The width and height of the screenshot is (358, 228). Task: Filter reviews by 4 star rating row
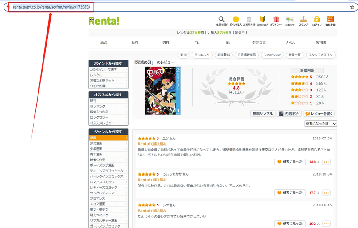click(x=309, y=84)
